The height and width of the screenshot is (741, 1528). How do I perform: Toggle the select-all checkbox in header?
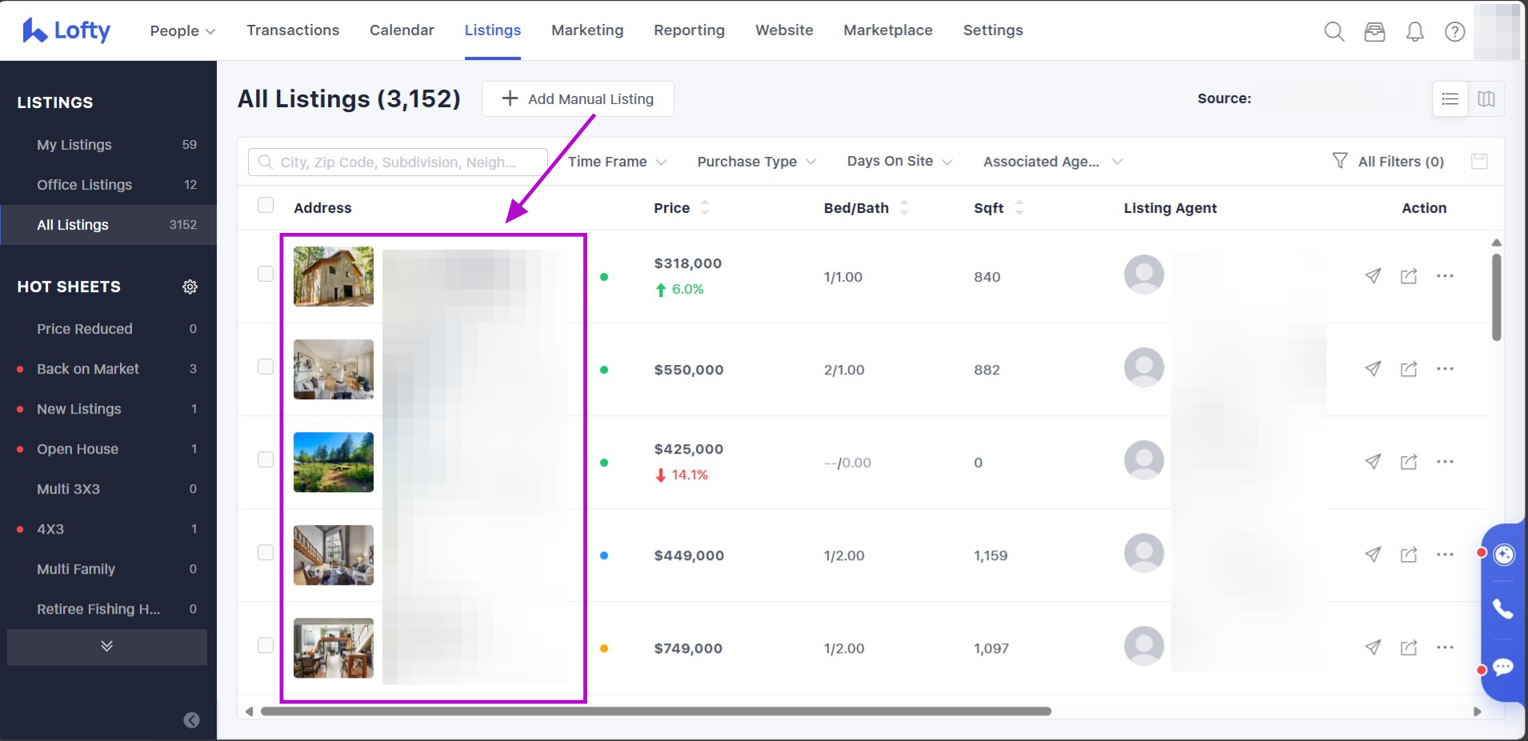pyautogui.click(x=266, y=206)
